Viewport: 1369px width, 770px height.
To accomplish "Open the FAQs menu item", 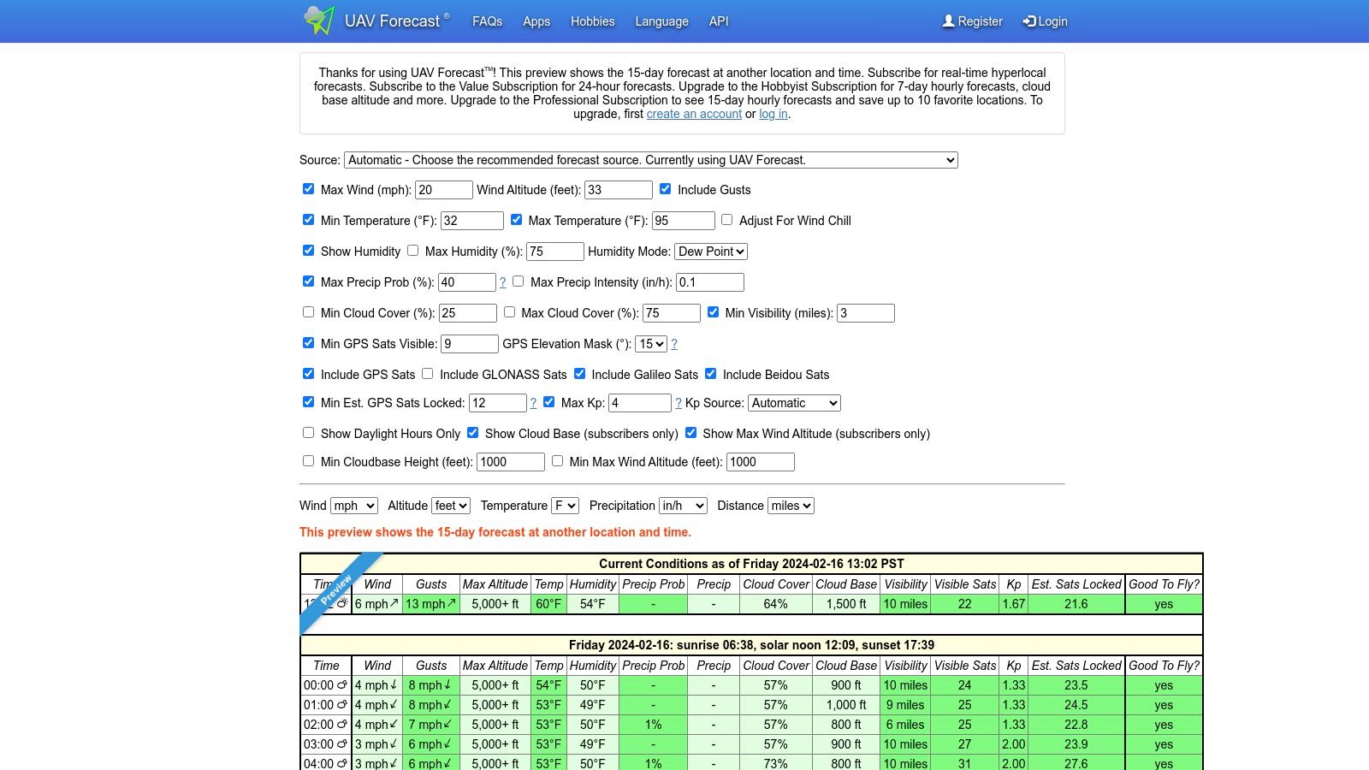I will click(x=487, y=21).
